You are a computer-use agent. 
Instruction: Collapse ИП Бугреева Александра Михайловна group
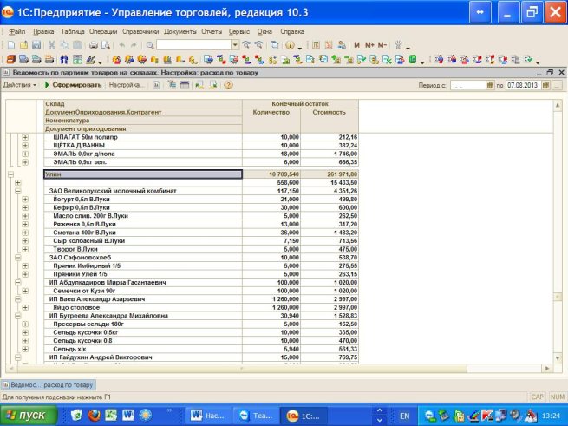tap(17, 316)
